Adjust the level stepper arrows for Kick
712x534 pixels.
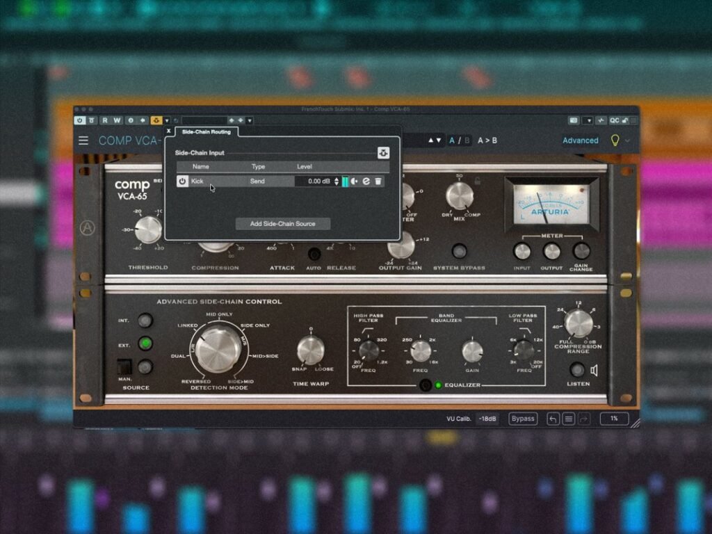coord(337,181)
